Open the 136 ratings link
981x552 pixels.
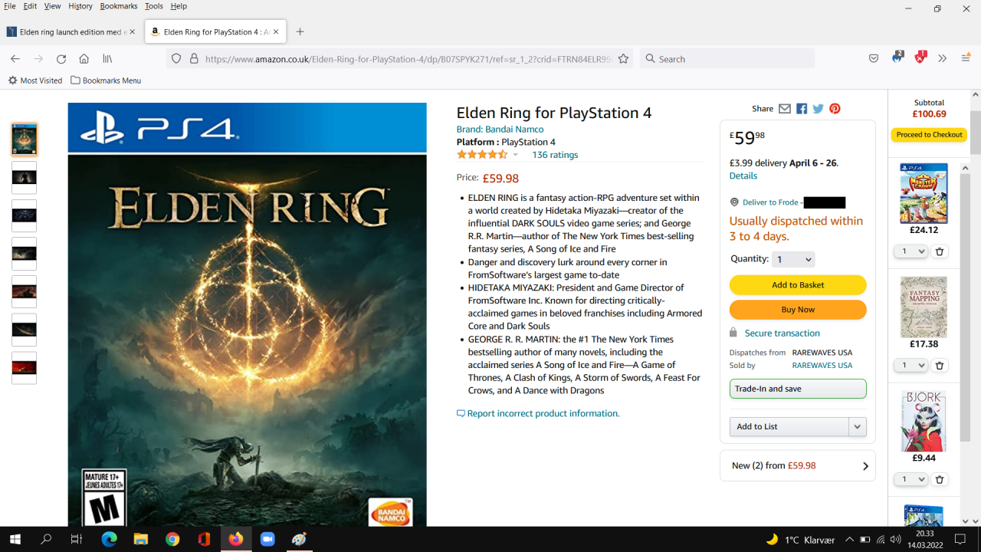point(555,155)
